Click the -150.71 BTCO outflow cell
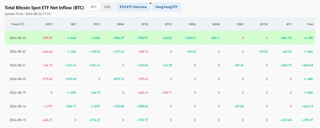The width and height of the screenshot is (320, 128). [166, 93]
